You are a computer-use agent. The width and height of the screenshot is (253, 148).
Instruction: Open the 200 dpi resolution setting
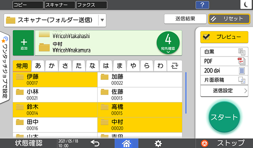pyautogui.click(x=224, y=70)
